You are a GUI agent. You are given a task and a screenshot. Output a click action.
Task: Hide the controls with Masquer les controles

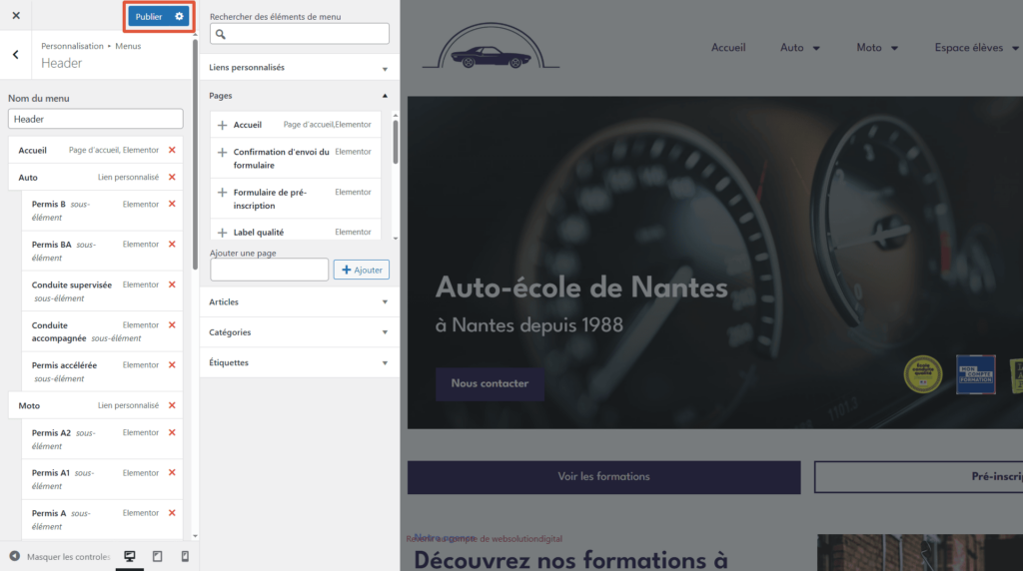tap(60, 556)
